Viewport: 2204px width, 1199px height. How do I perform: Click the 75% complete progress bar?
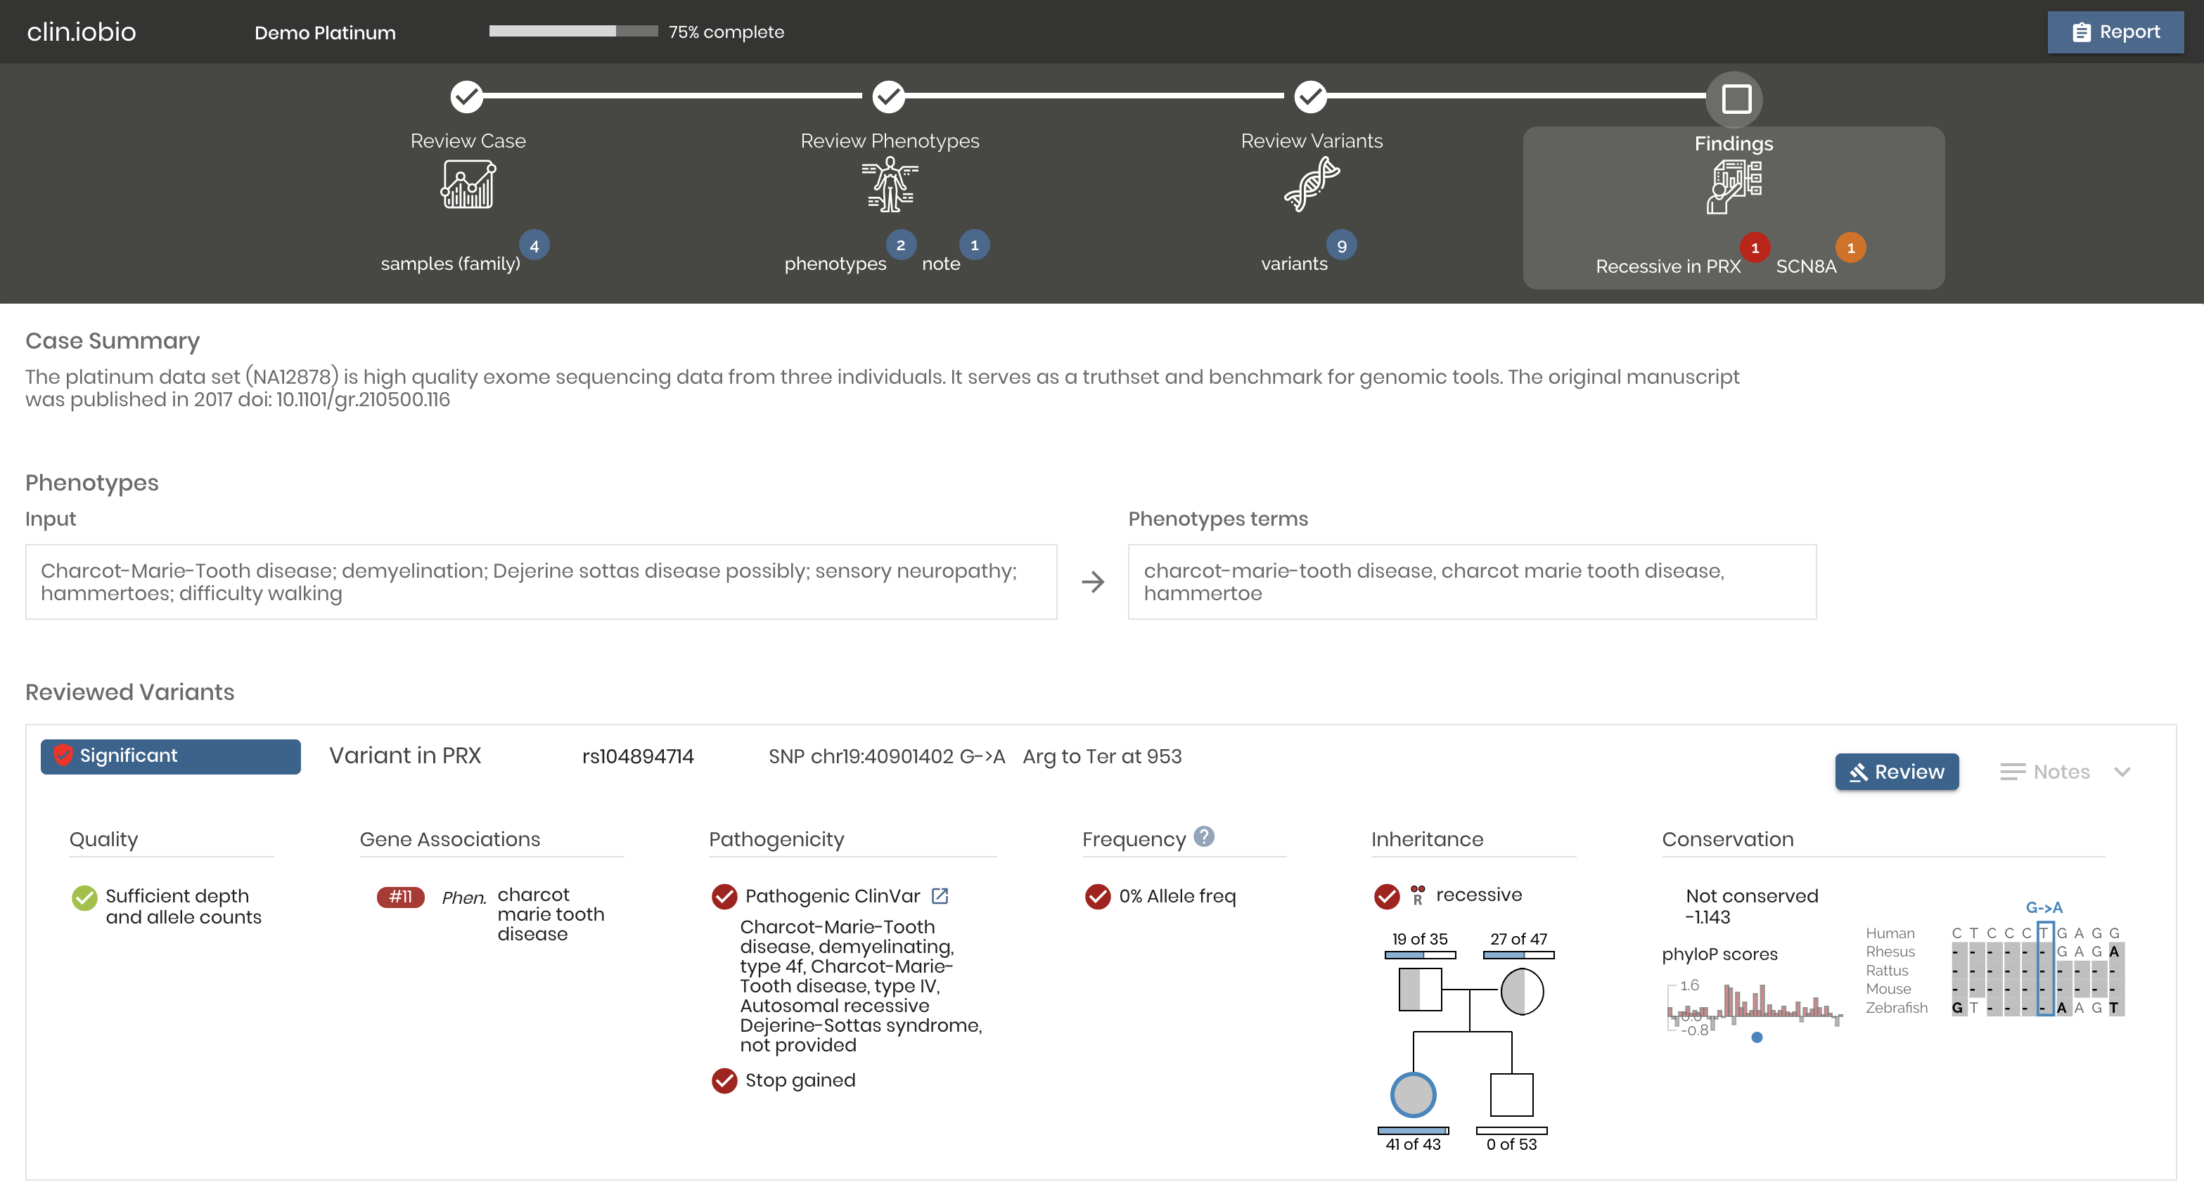pyautogui.click(x=573, y=32)
